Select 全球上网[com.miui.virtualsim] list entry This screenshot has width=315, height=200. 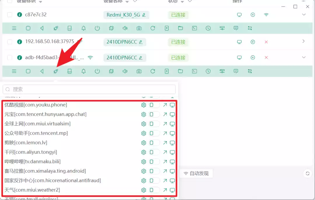[37, 124]
